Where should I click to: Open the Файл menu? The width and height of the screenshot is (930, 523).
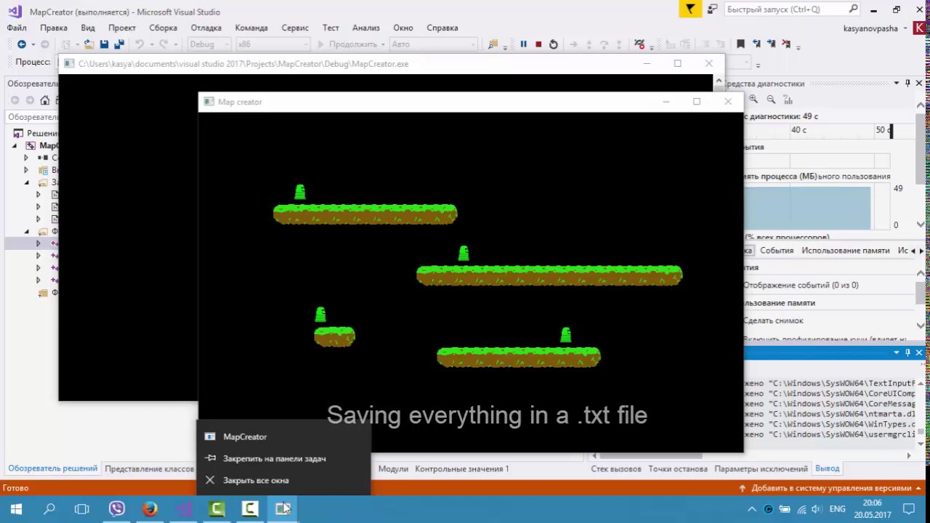(x=17, y=28)
